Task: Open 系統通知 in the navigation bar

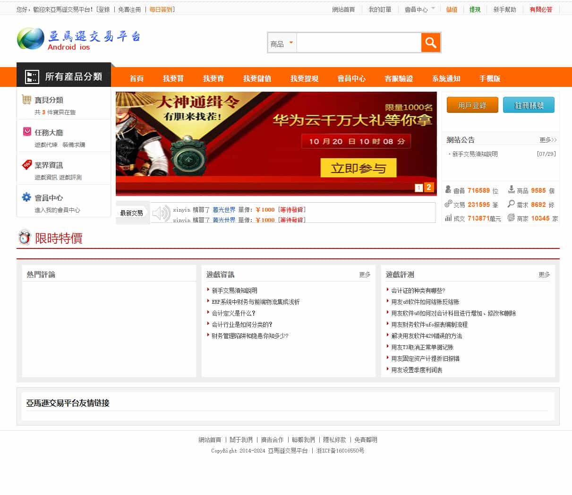Action: tap(446, 78)
